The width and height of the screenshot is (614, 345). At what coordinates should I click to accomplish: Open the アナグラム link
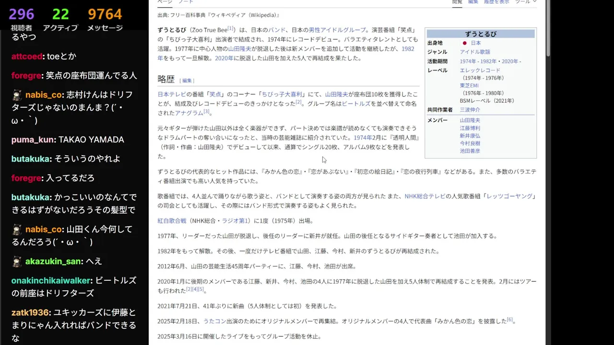point(189,113)
